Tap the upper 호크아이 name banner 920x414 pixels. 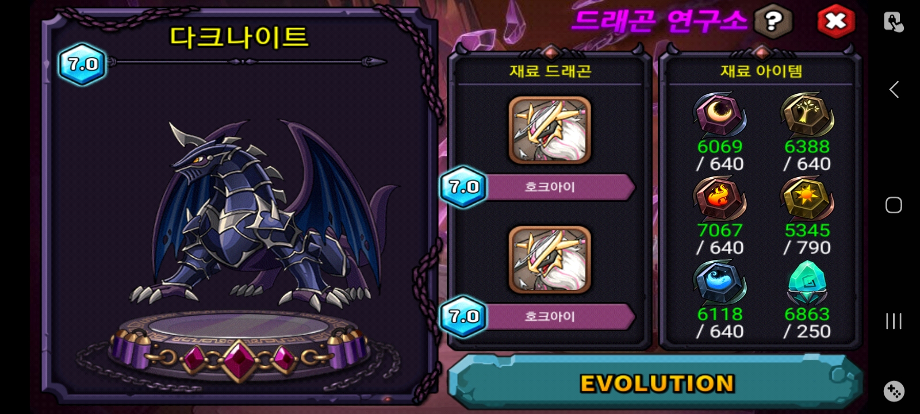[558, 187]
